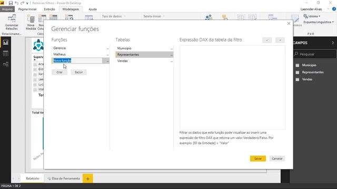Image resolution: width=337 pixels, height=189 pixels.
Task: Switch to Data view in the left sidebar
Action: click(x=6, y=54)
